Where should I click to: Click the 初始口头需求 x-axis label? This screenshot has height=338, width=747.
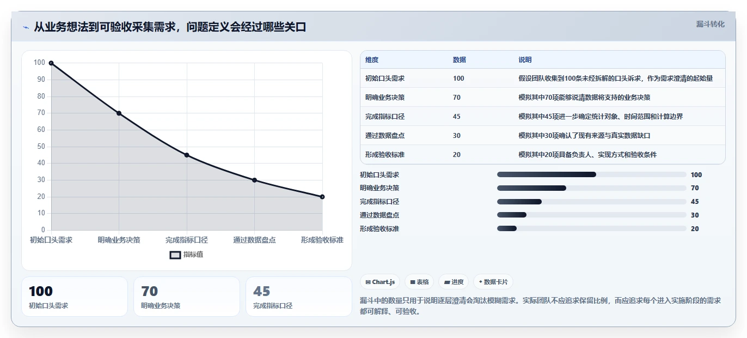tap(51, 240)
